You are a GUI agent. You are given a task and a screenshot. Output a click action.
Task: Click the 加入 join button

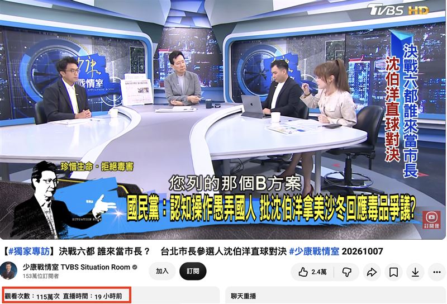[162, 271]
